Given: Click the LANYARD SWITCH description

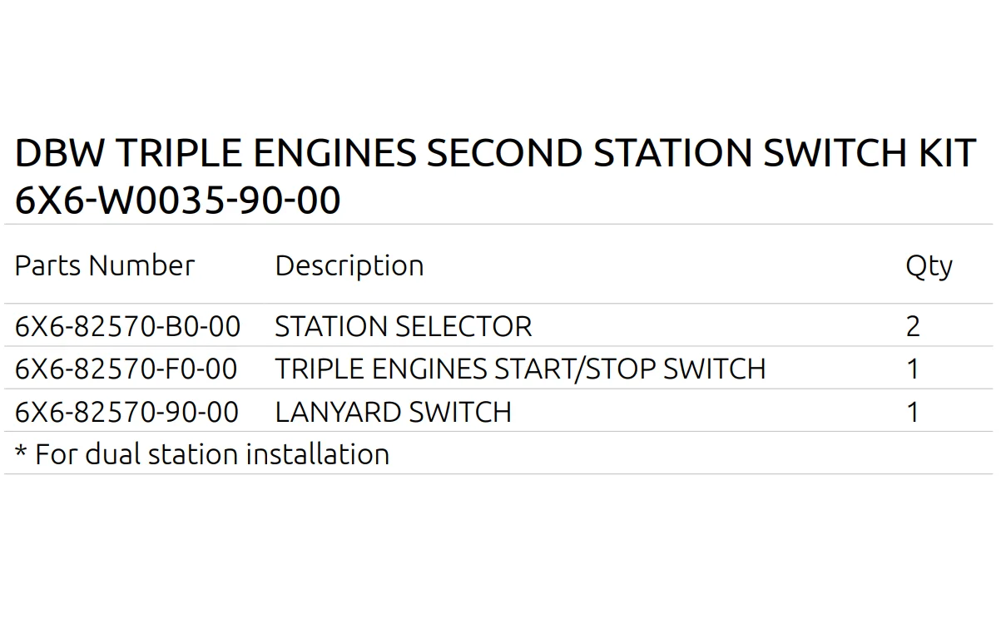Looking at the screenshot, I should [393, 412].
